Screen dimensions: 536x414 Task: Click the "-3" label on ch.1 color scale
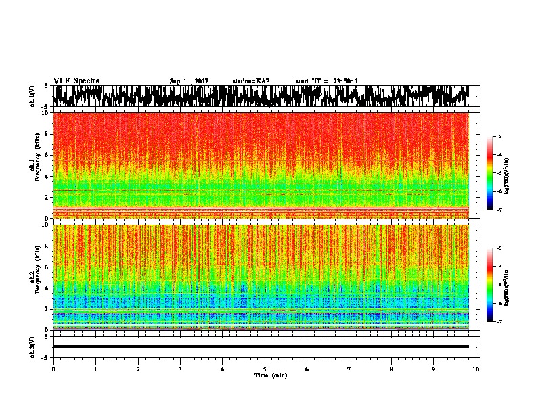pos(499,136)
